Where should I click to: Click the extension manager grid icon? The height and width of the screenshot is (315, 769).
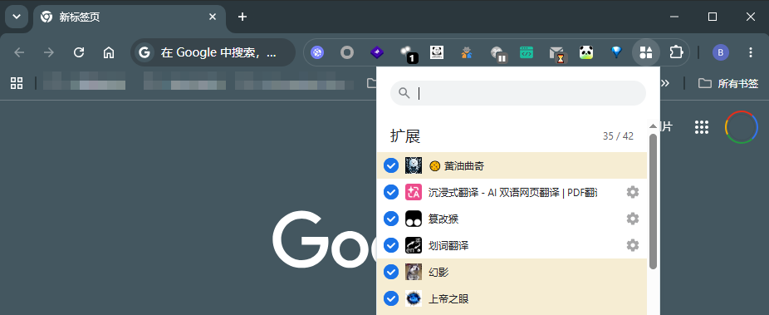pos(646,52)
